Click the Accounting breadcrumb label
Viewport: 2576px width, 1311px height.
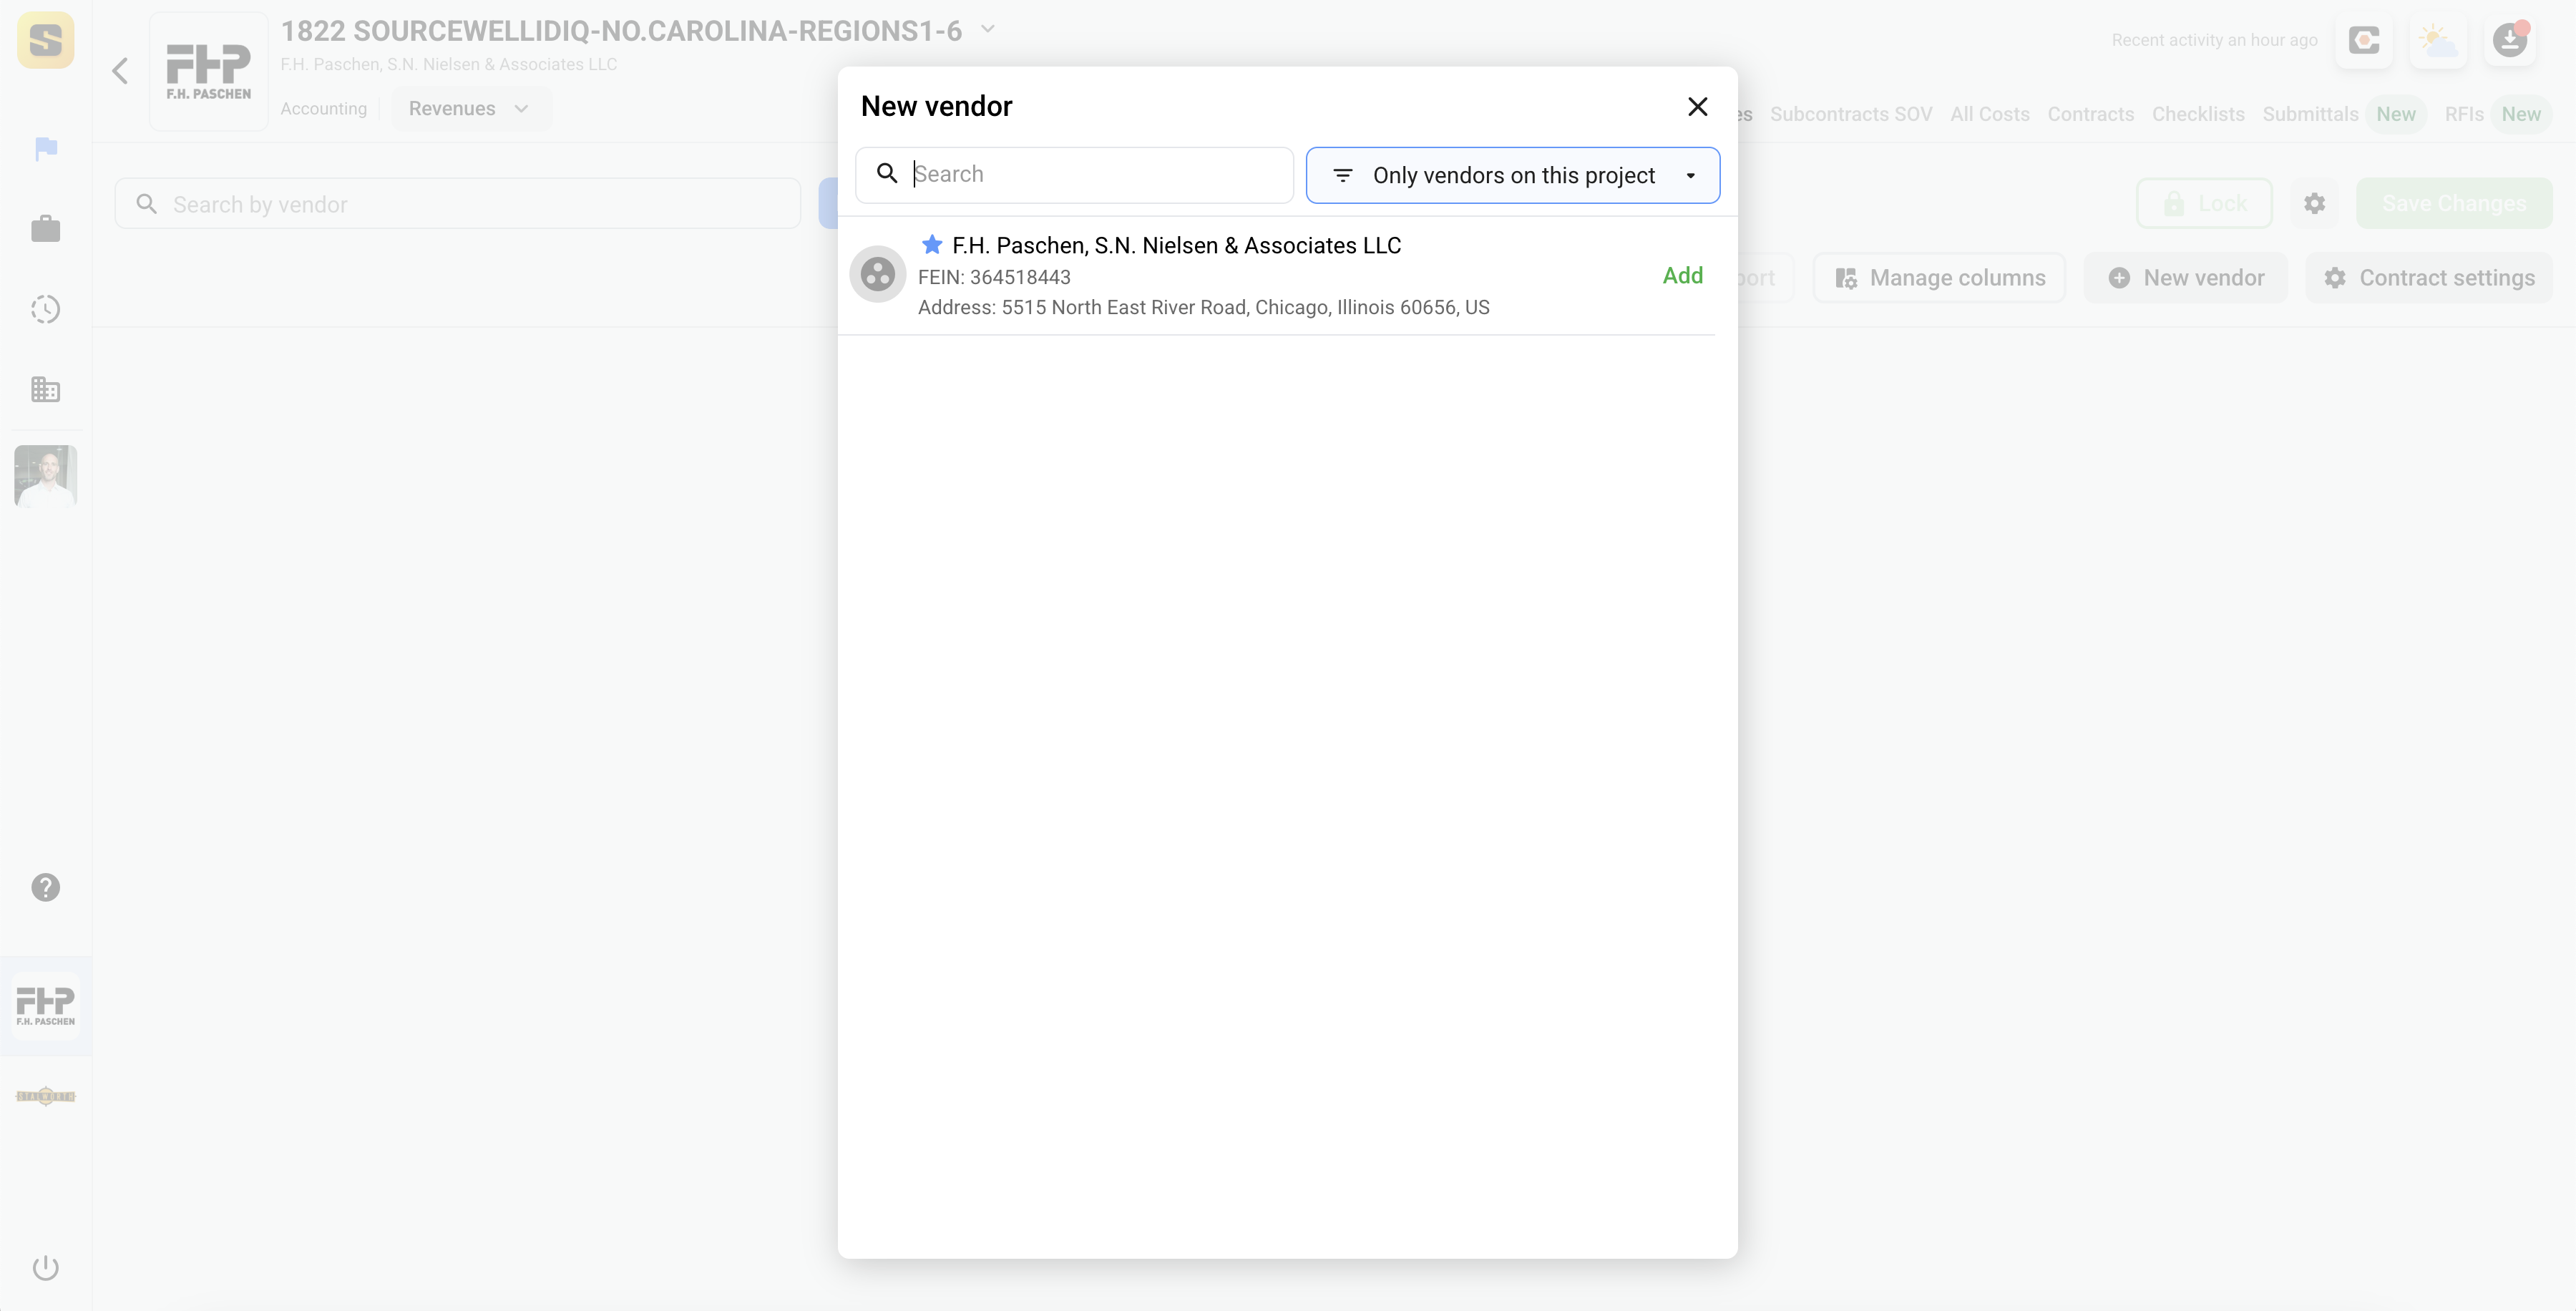[x=323, y=109]
